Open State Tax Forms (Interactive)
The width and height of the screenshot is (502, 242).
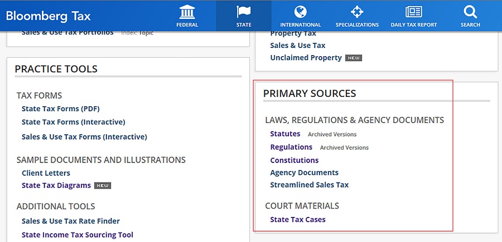[x=73, y=122]
